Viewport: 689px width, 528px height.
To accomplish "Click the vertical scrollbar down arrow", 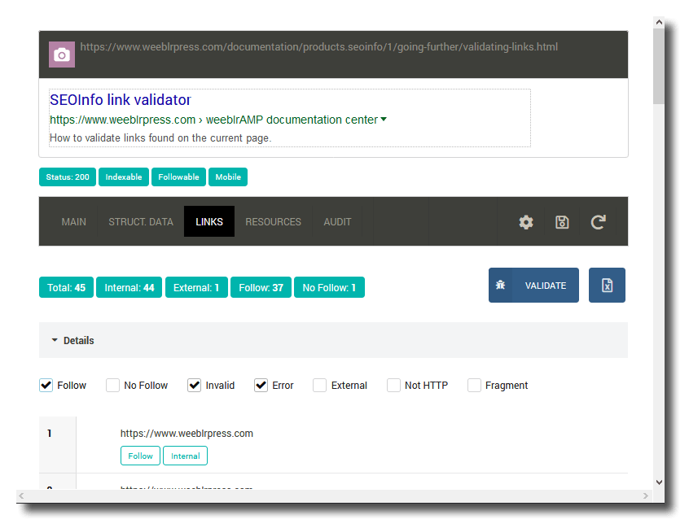I will [x=659, y=482].
